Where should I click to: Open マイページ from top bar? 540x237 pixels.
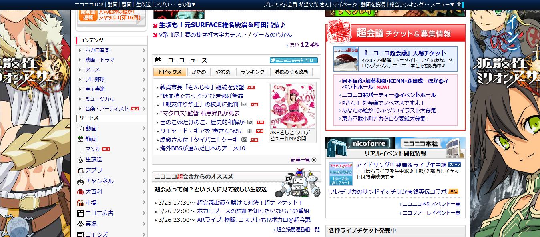click(x=344, y=4)
